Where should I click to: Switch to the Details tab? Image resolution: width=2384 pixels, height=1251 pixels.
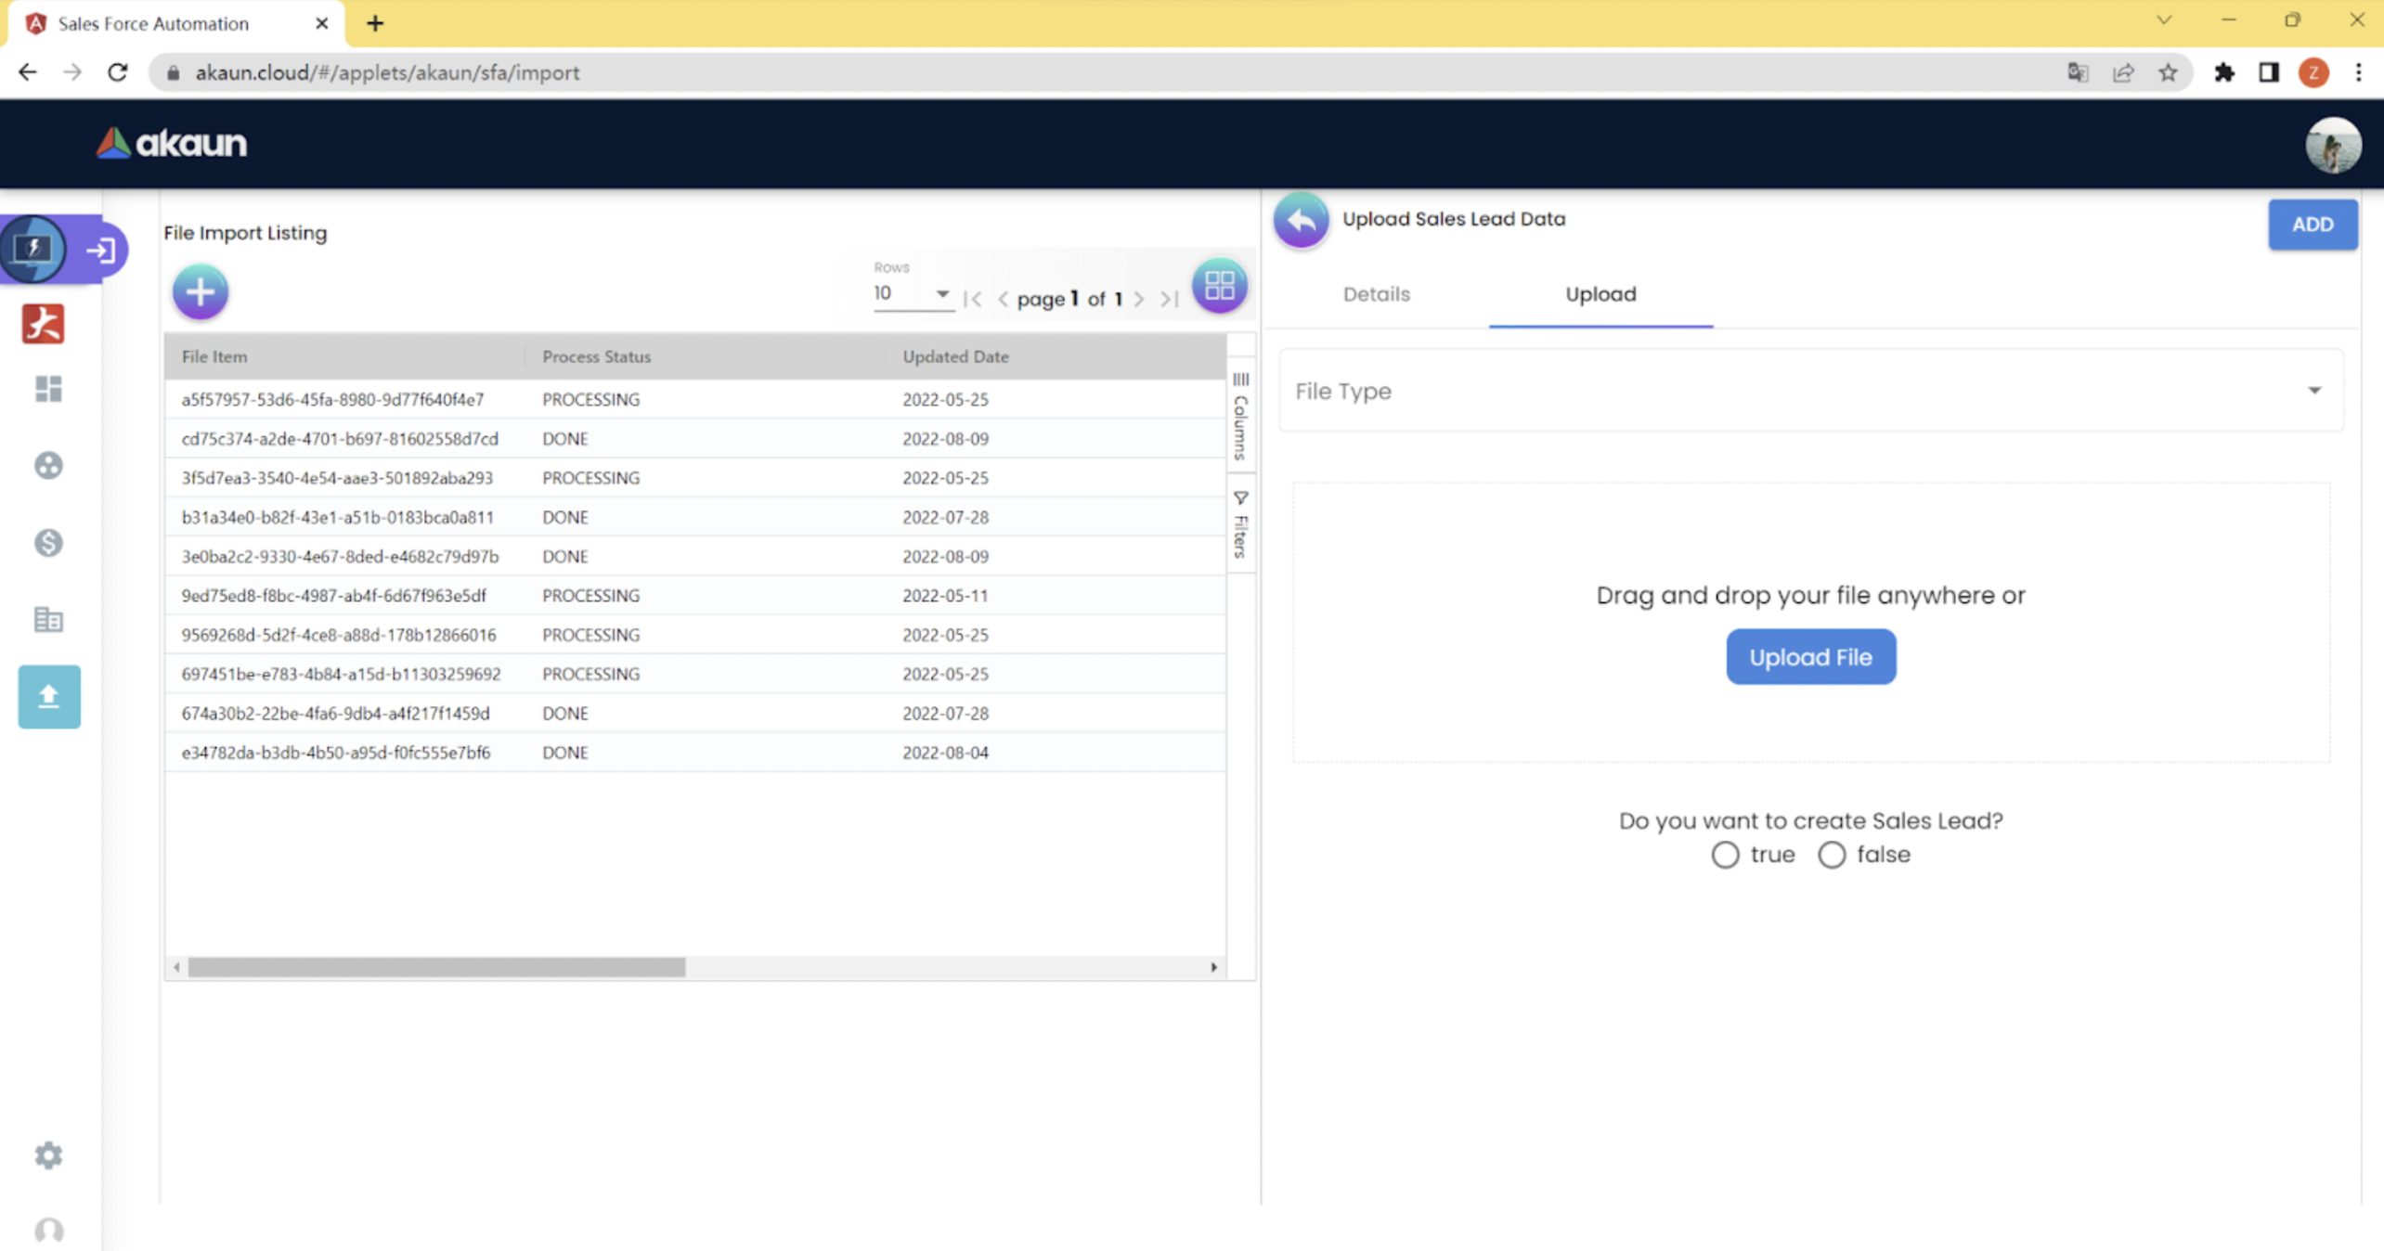click(x=1376, y=294)
